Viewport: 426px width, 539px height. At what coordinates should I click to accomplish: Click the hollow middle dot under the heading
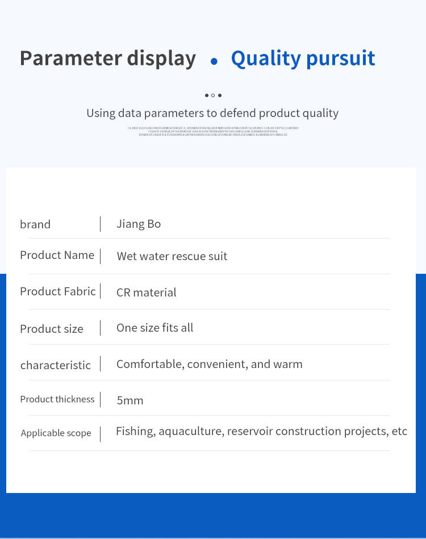pos(213,95)
